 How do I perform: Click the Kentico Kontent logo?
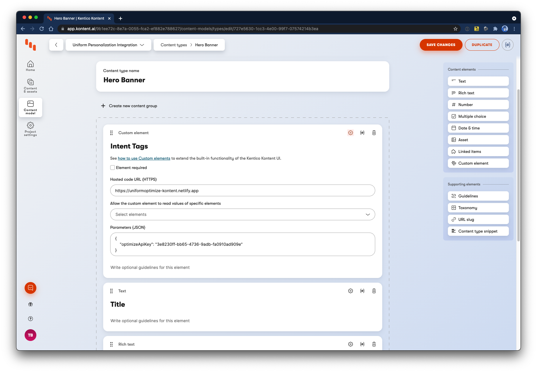click(30, 45)
